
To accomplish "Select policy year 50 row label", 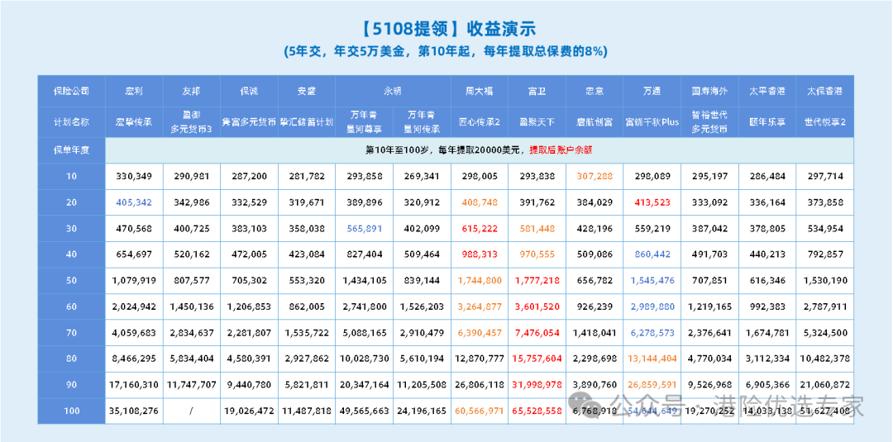I will pos(71,280).
